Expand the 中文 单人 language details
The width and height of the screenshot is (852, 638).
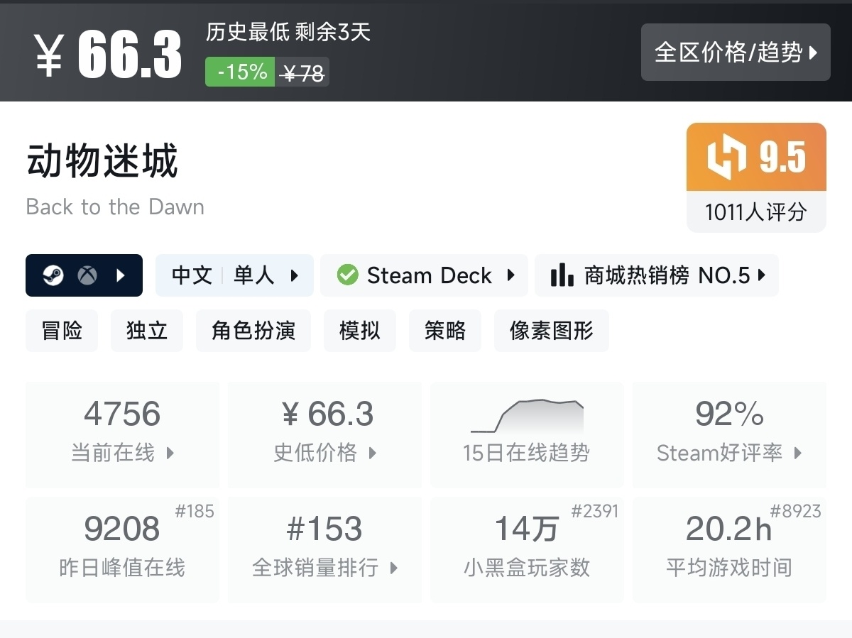point(234,275)
